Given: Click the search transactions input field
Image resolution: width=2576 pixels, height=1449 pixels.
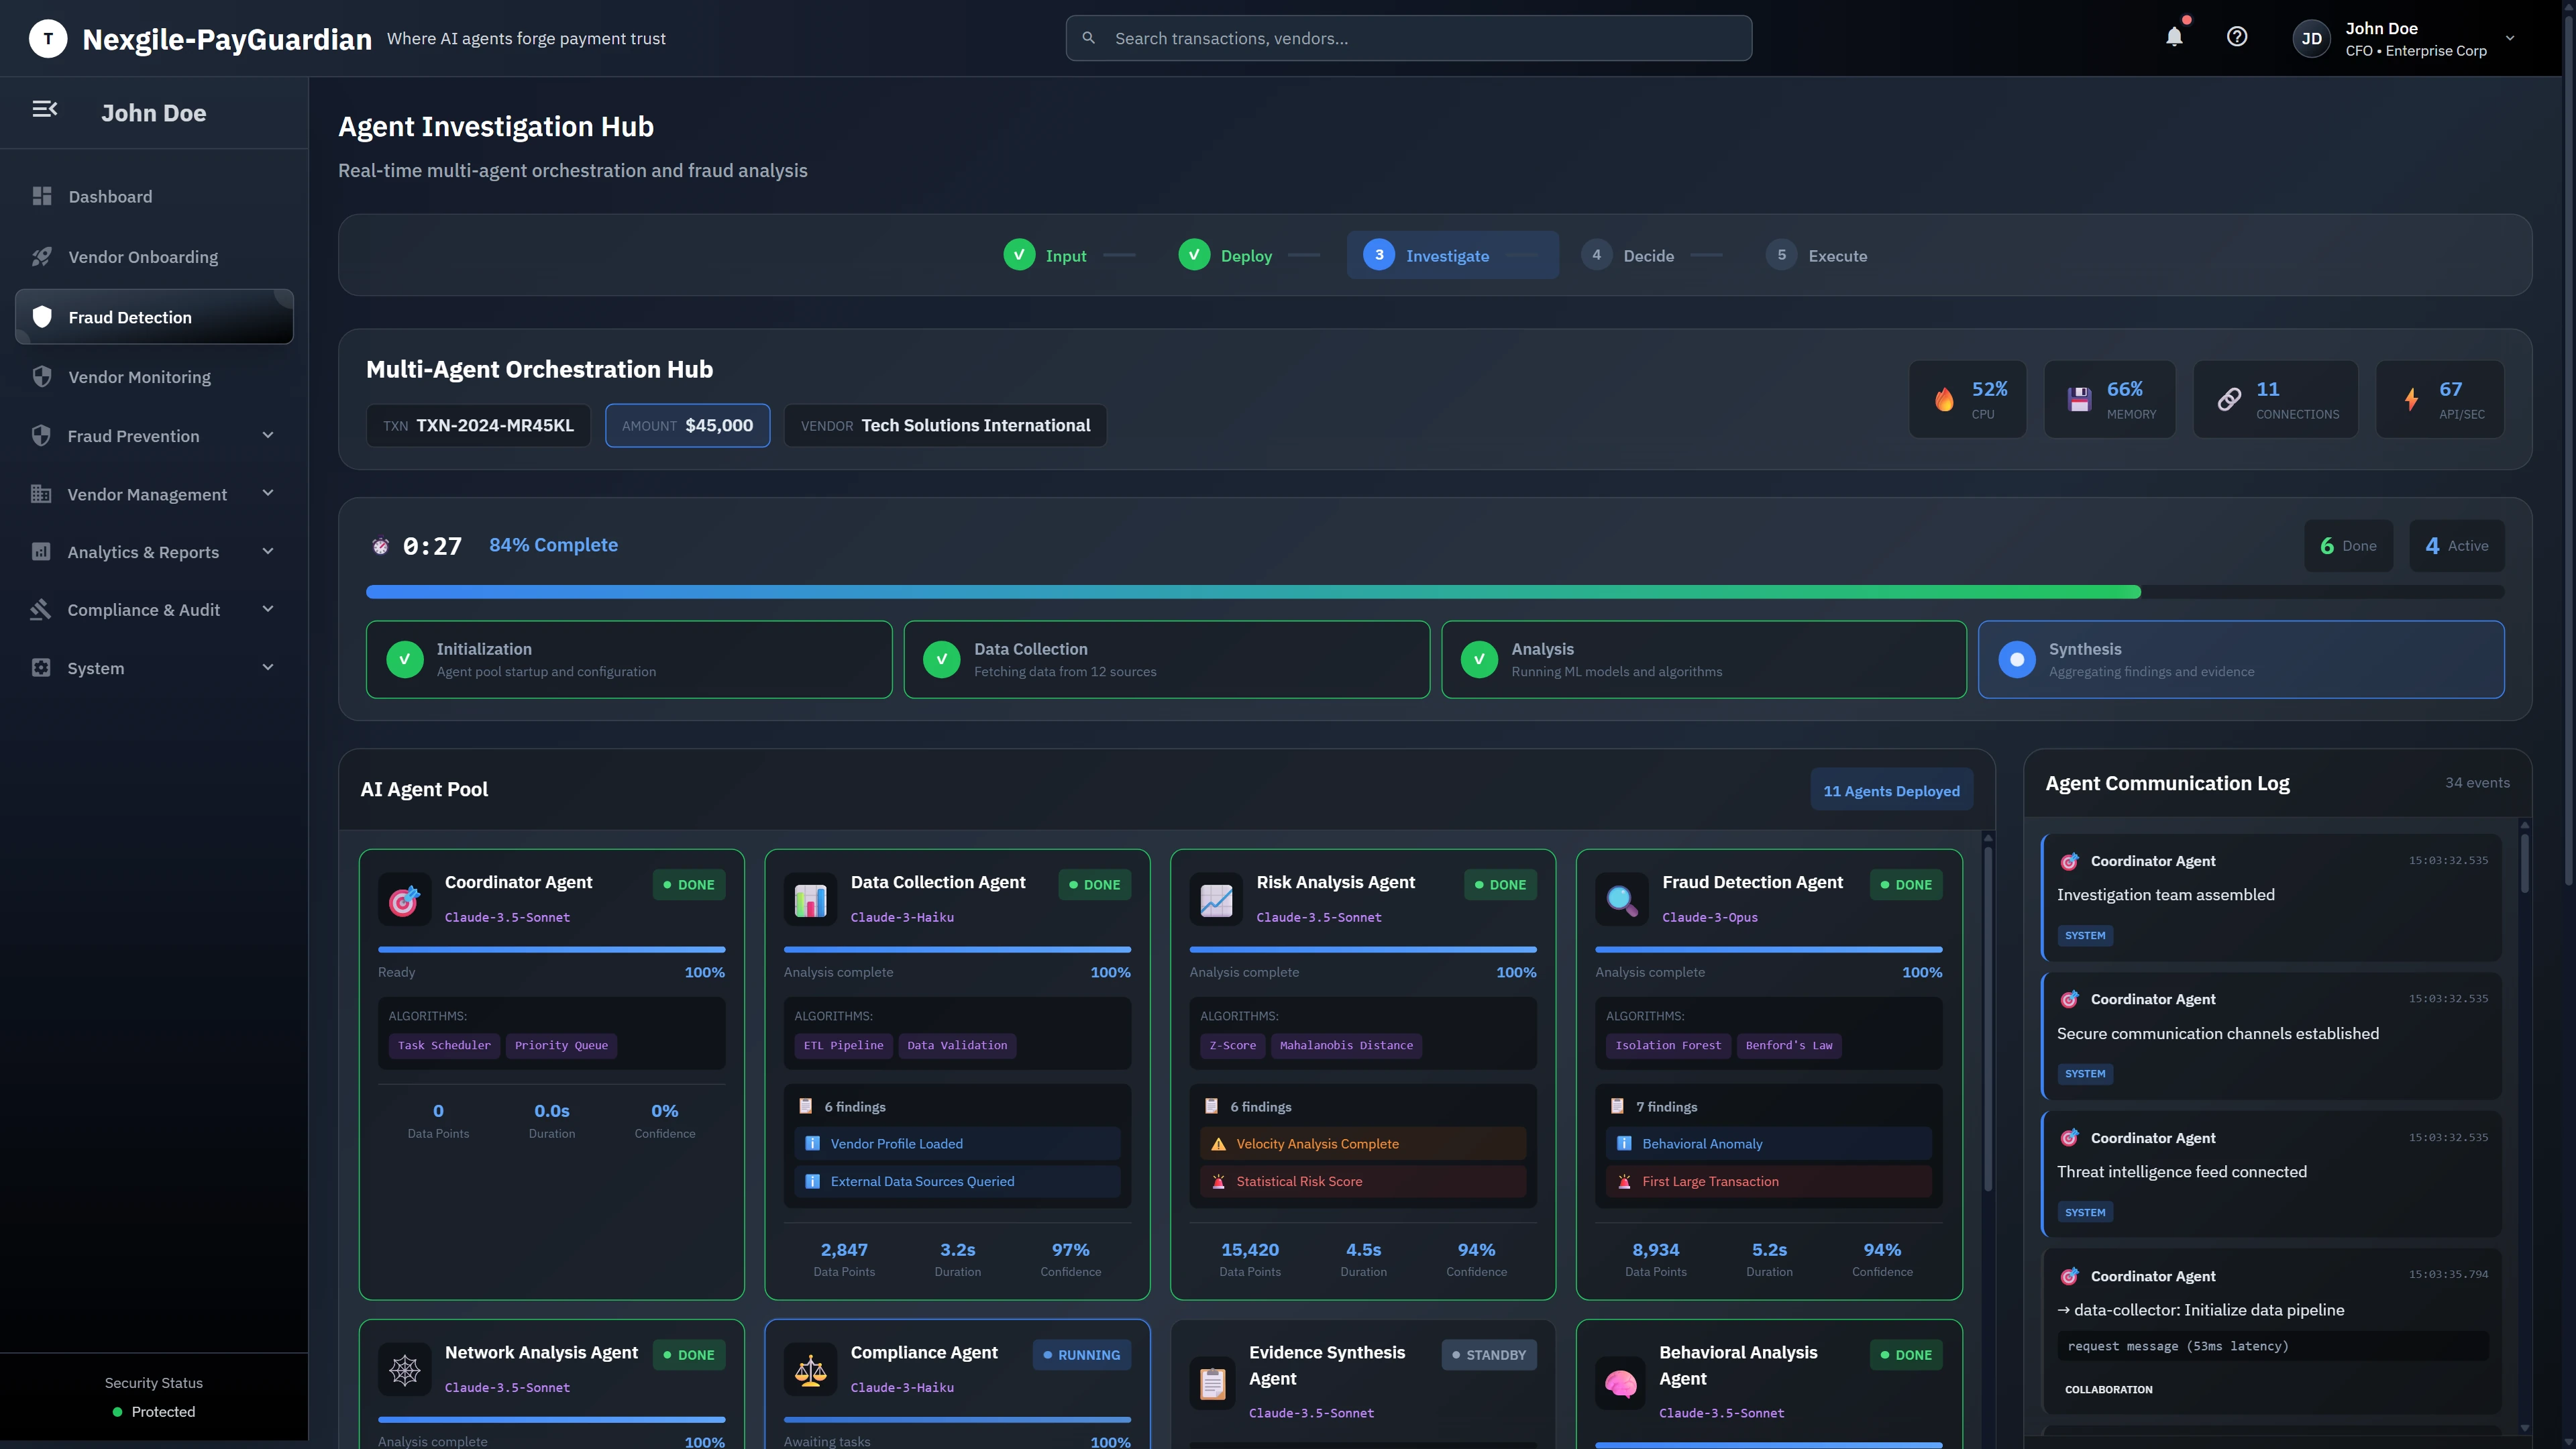Looking at the screenshot, I should point(1408,38).
